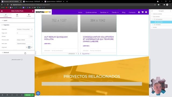
Task: Set pagination alignment to left
Action: click(27, 47)
